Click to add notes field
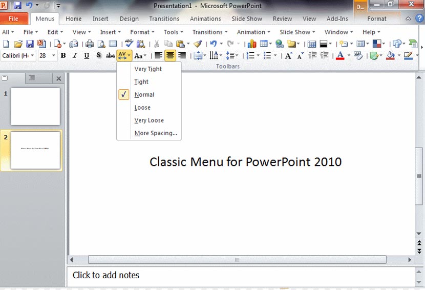This screenshot has width=425, height=290. pyautogui.click(x=241, y=276)
